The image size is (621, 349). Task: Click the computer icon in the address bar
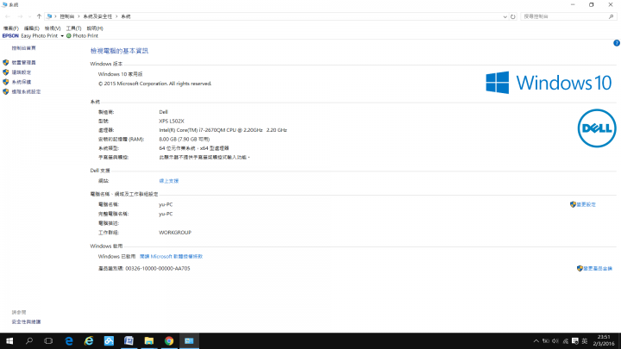(49, 16)
